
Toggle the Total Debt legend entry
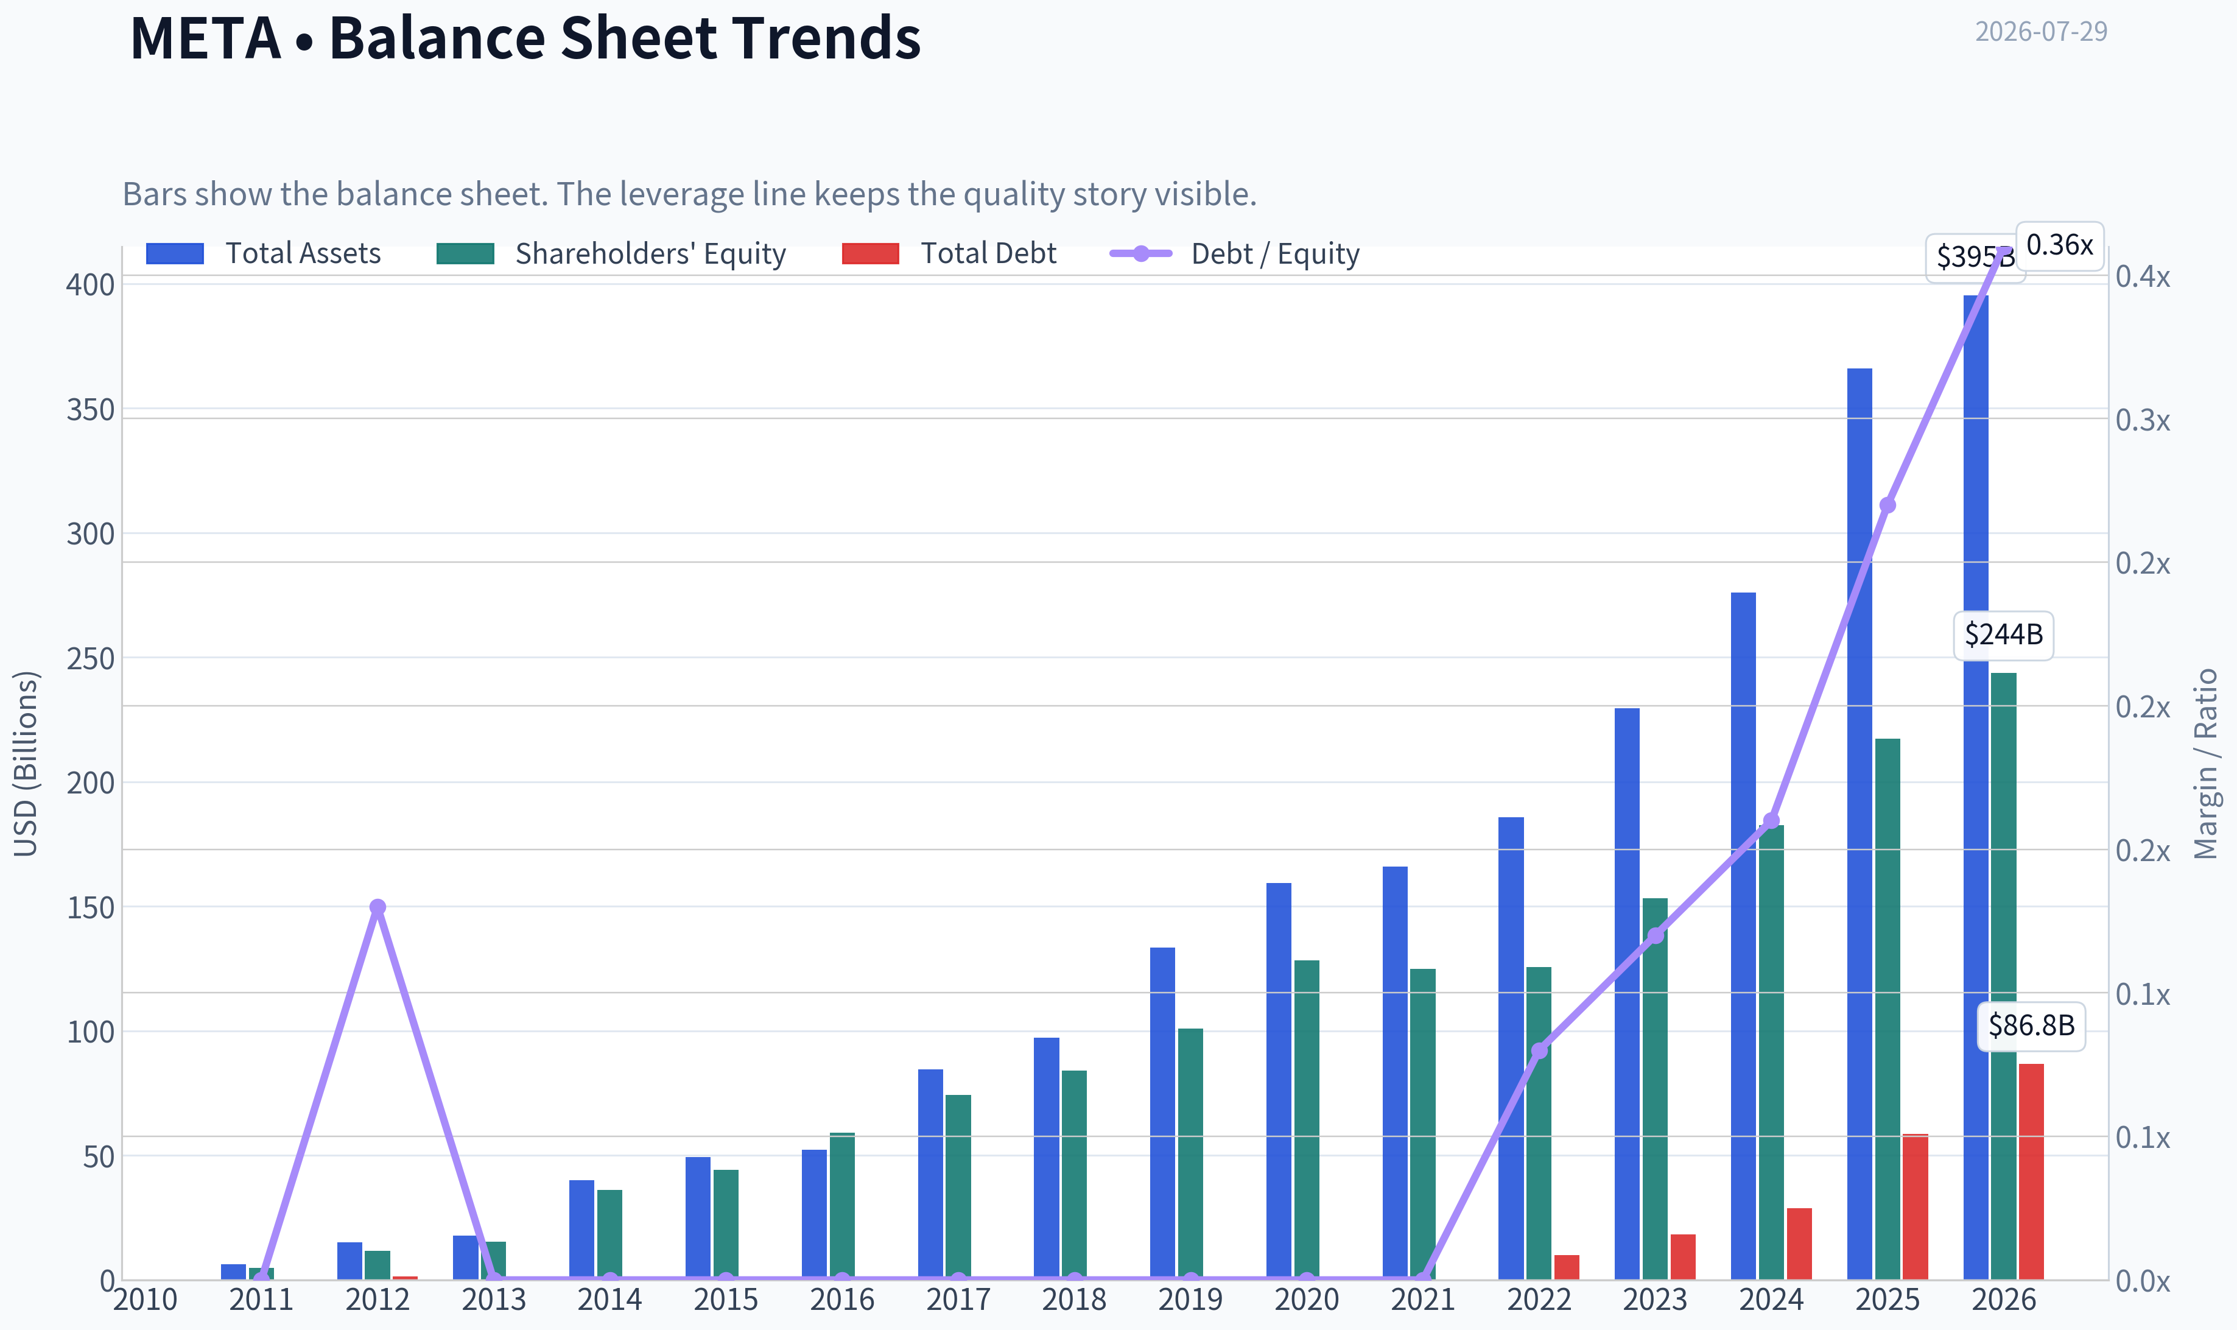click(950, 253)
